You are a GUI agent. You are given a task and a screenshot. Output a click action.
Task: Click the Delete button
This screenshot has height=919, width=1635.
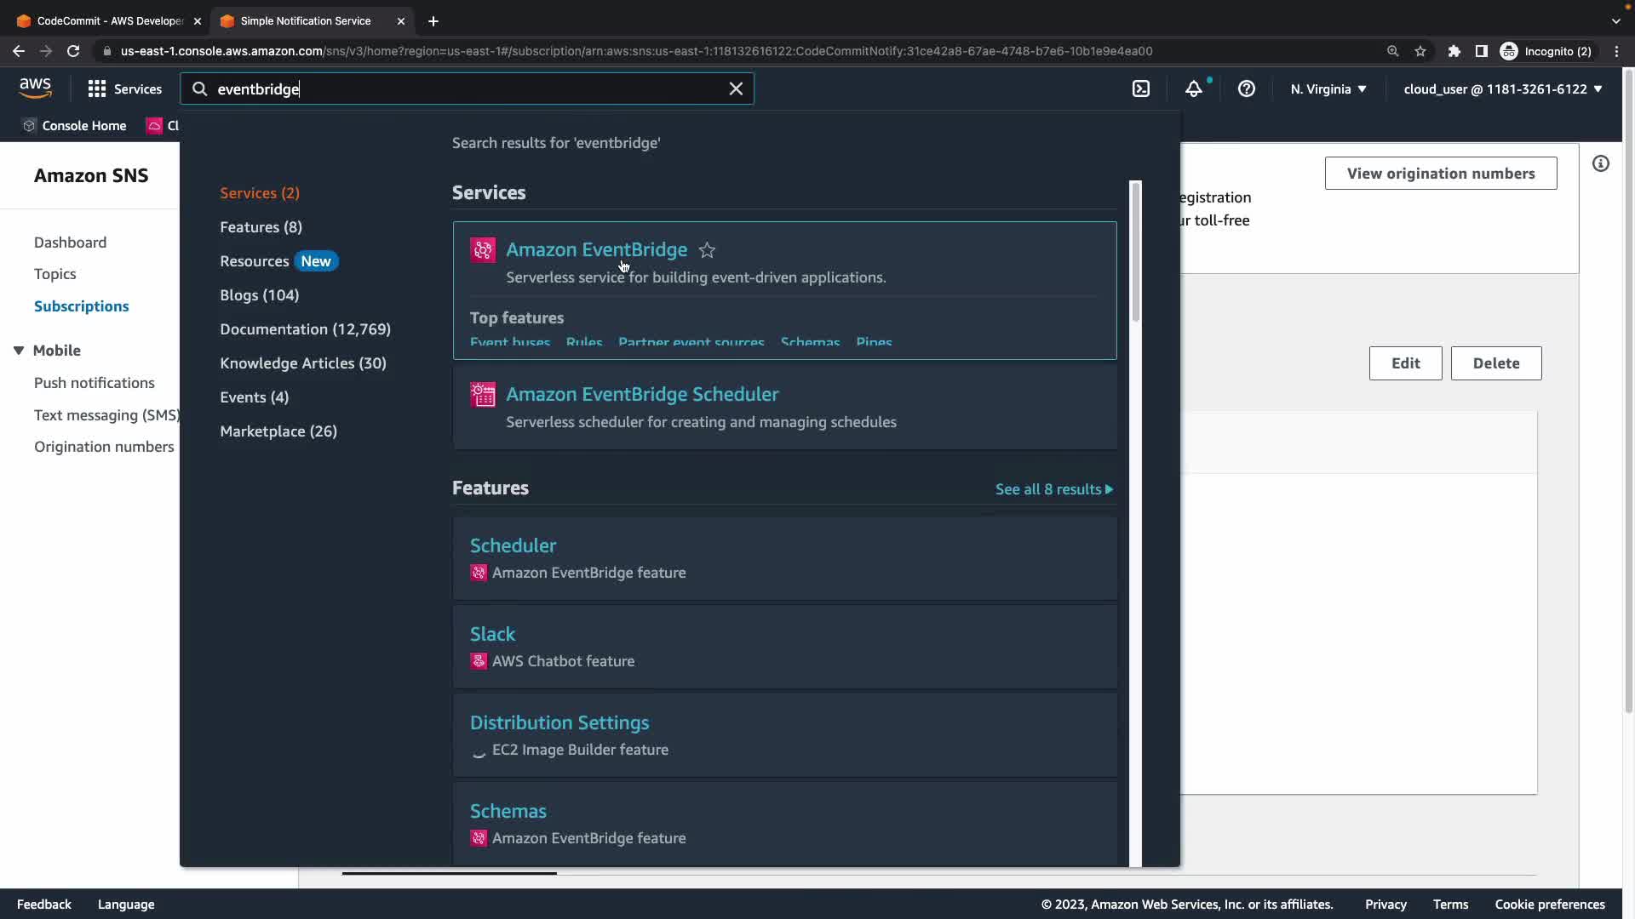1495,363
